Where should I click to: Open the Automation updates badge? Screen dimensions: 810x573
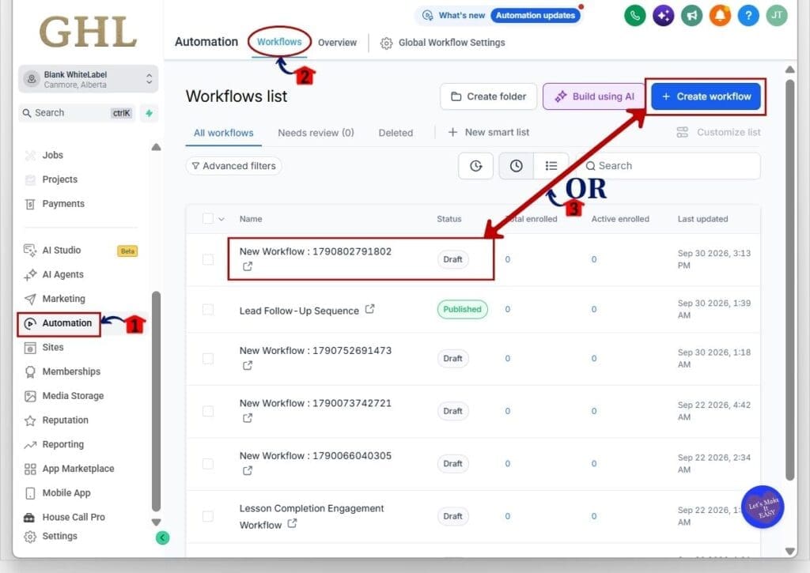[536, 16]
